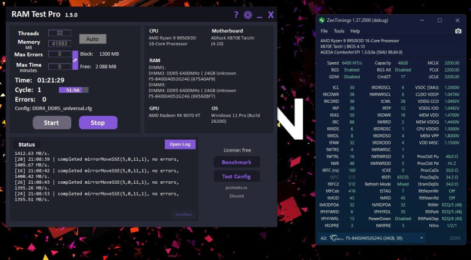This screenshot has width=471, height=260.
Task: Run the Benchmark
Action: click(x=237, y=162)
